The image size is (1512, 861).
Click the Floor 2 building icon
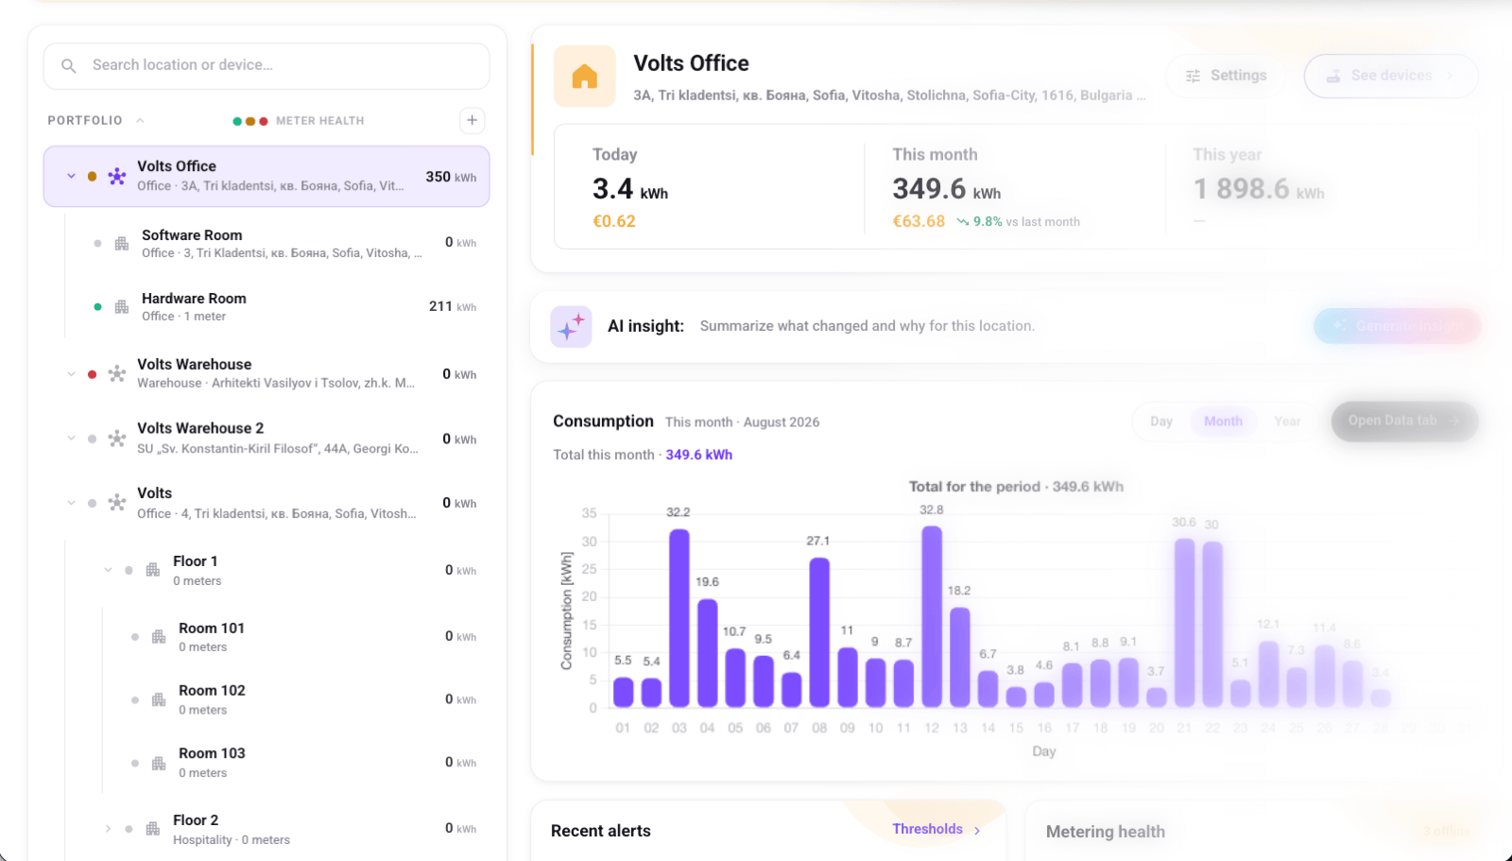point(153,829)
